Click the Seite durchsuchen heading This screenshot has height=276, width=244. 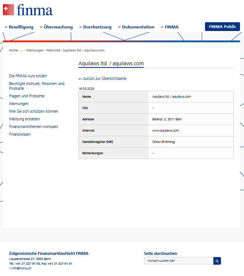(160, 253)
